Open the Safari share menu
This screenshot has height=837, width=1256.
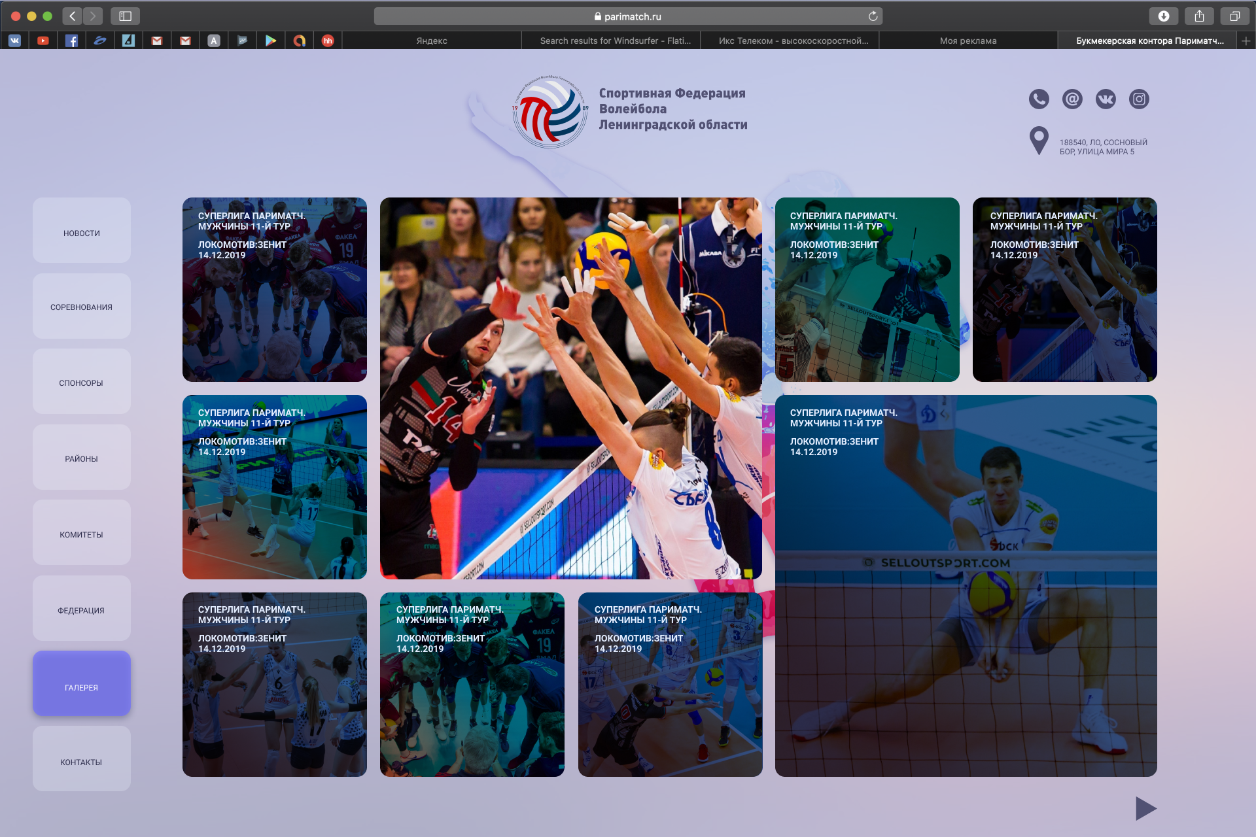(x=1199, y=16)
